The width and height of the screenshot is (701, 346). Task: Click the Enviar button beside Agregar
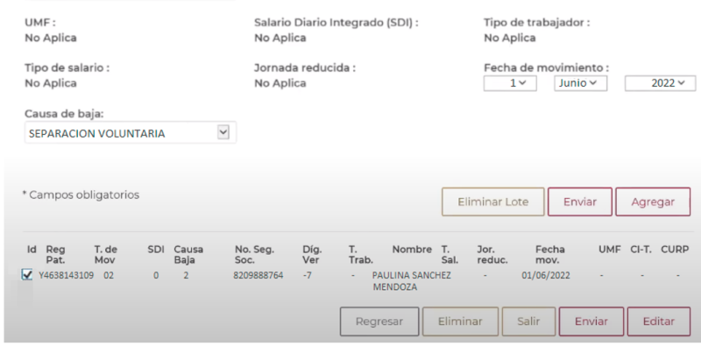(580, 201)
